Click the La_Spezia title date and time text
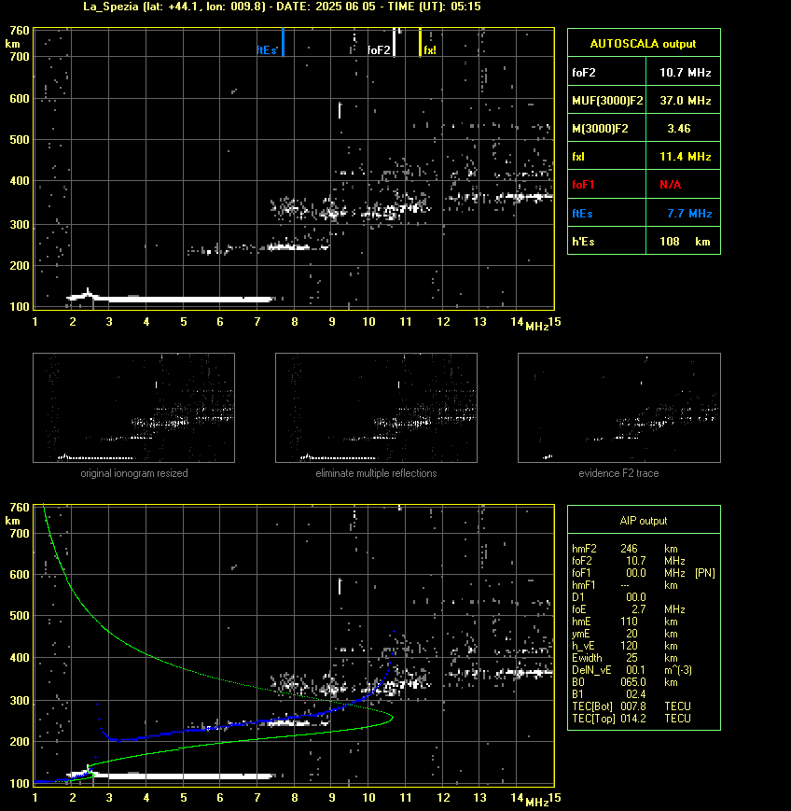The height and width of the screenshot is (811, 791). point(282,7)
